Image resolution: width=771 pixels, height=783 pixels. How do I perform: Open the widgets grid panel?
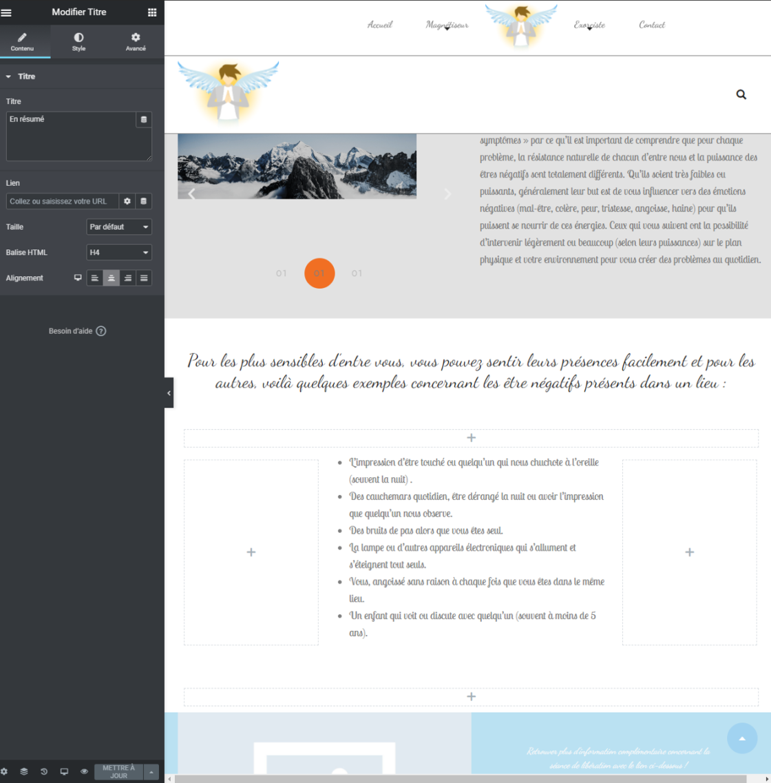tap(152, 12)
